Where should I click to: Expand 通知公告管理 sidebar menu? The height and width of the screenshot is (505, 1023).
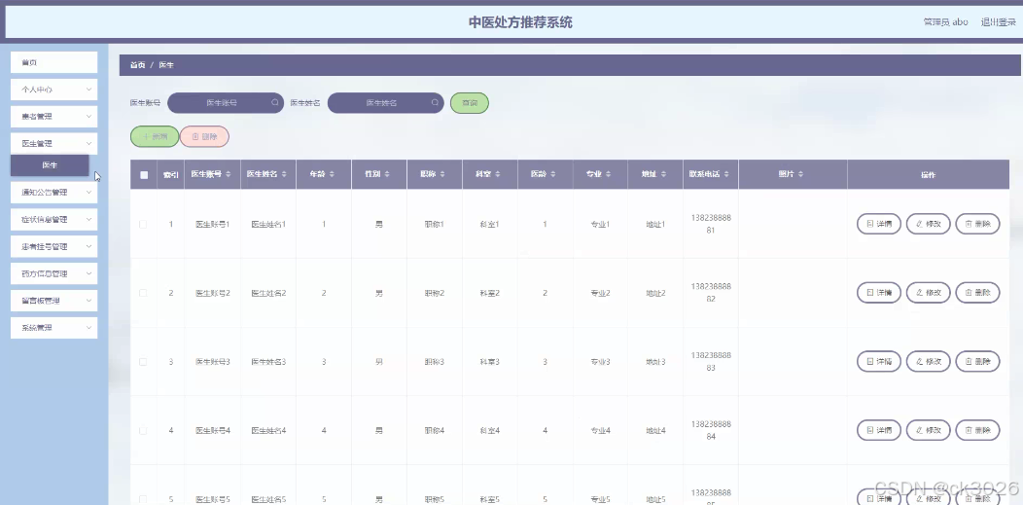coord(54,193)
